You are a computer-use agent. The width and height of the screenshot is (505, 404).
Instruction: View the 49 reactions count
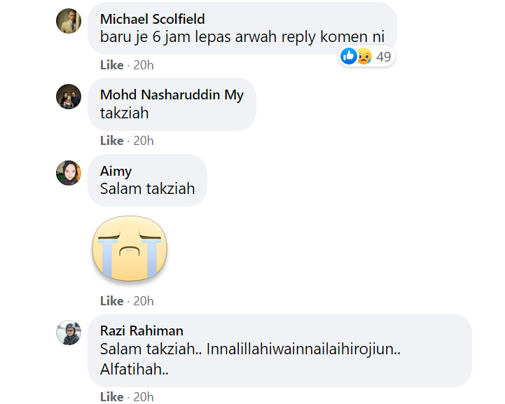pos(384,57)
